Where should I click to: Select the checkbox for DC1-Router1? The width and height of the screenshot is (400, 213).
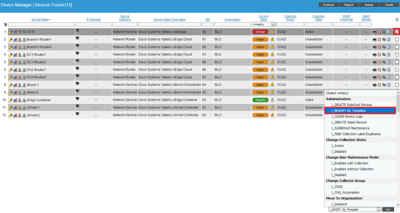click(x=397, y=55)
